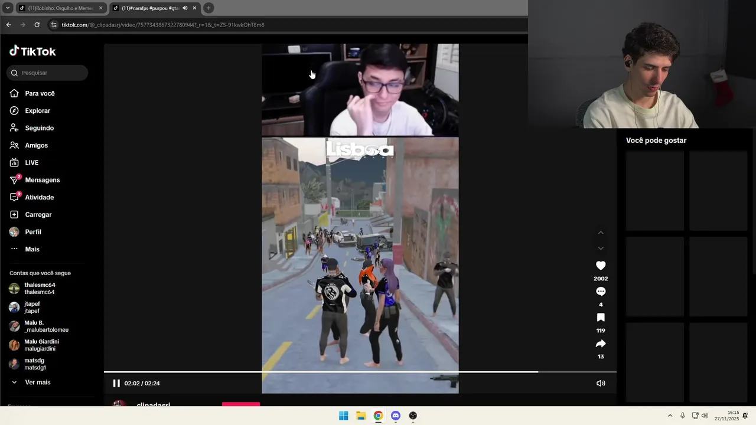Open OBS Studio from the taskbar
The image size is (756, 425).
tap(413, 416)
